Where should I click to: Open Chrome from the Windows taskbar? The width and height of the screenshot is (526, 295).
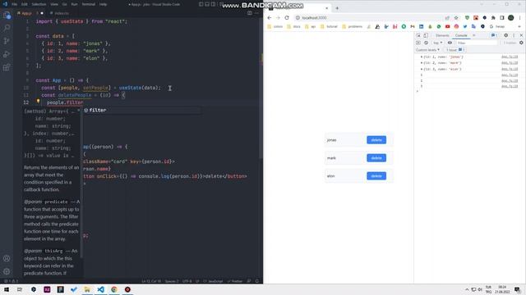click(x=114, y=289)
